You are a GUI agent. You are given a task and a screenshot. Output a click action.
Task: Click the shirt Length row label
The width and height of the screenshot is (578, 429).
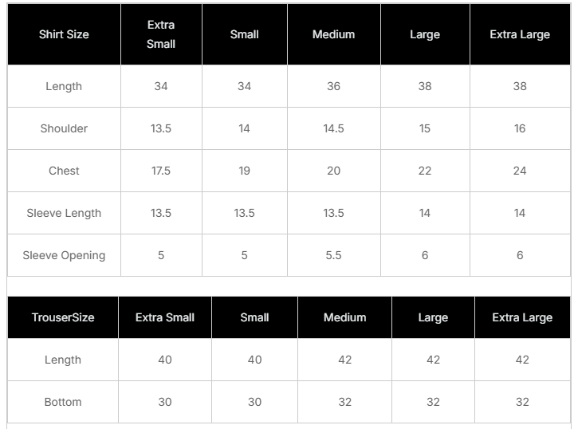coord(64,86)
